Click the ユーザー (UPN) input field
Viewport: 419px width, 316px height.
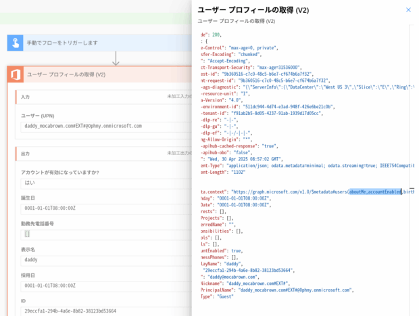[106, 127]
